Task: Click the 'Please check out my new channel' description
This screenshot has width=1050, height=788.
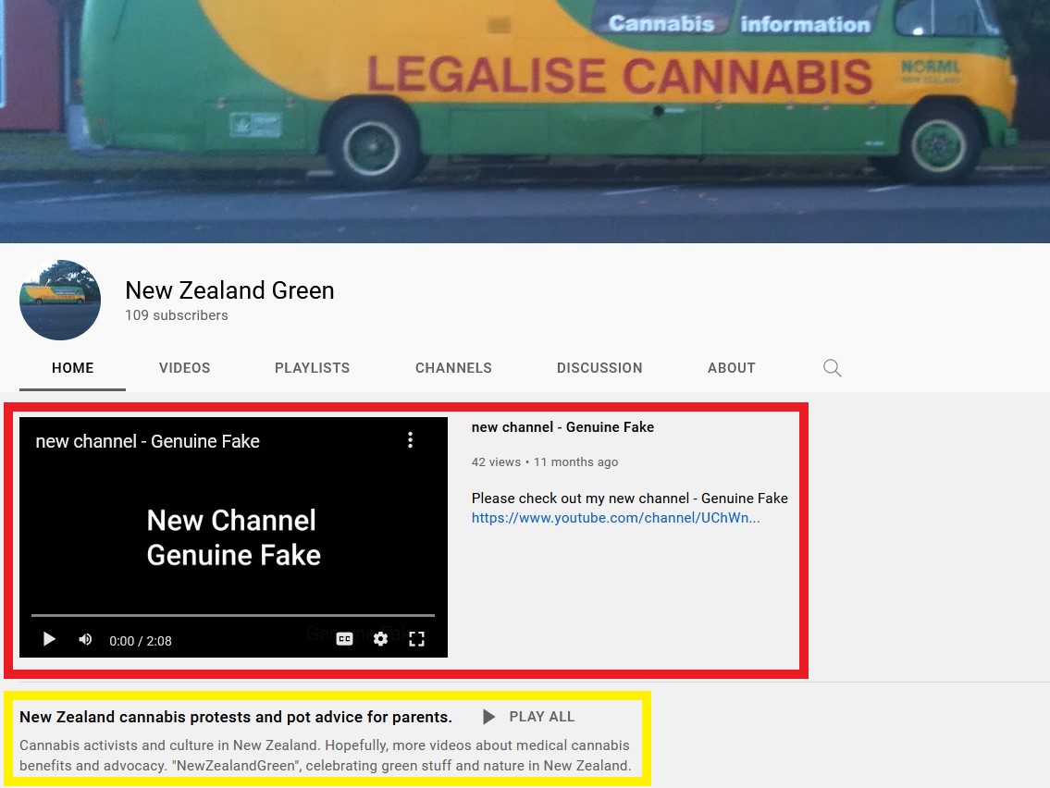Action: (x=629, y=499)
